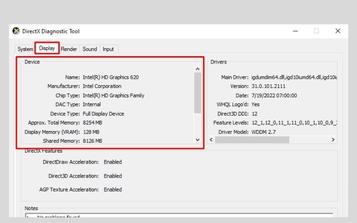Click the Device list vertical scrollbar thumb

[198, 93]
